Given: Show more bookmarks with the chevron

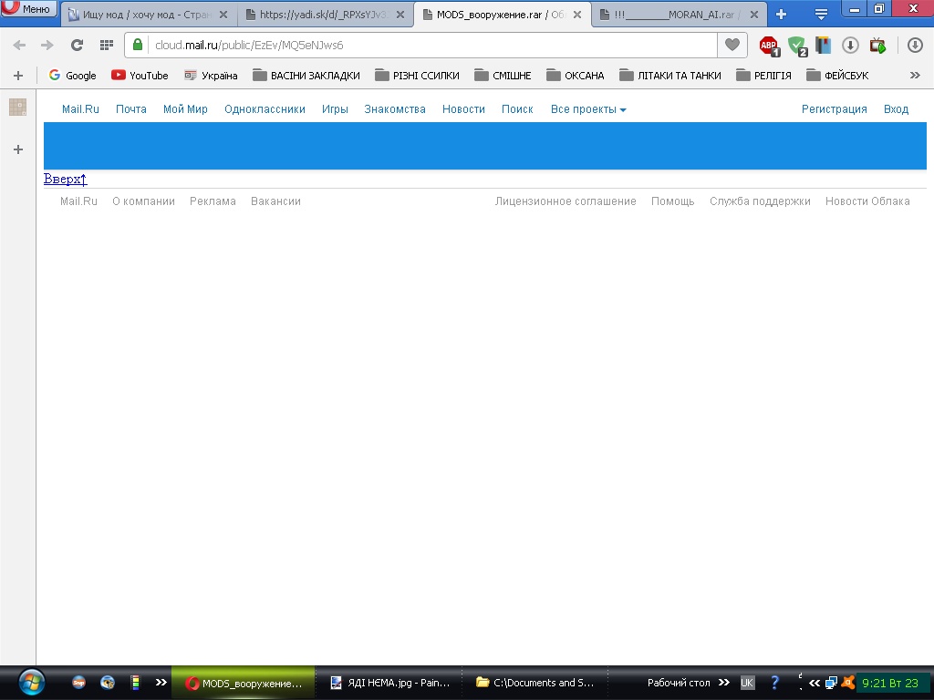Looking at the screenshot, I should [x=914, y=75].
